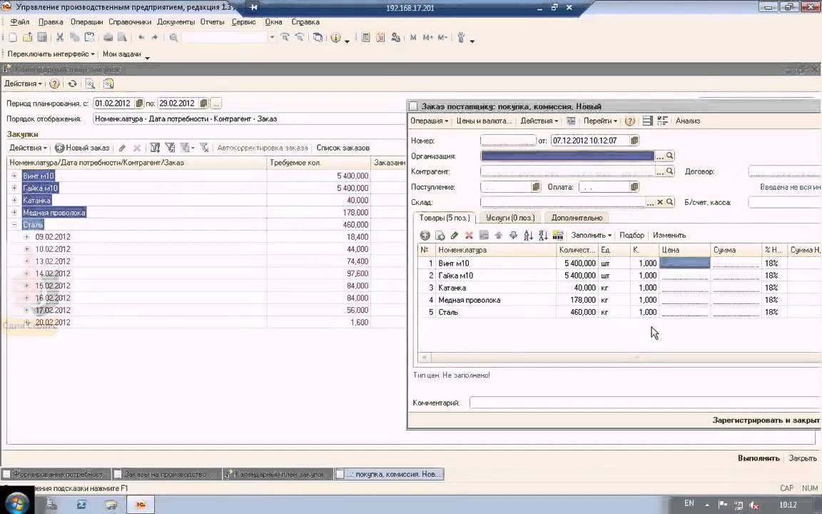Click Sort ascending icon in Товары toolbar
The image size is (822, 514).
[x=528, y=236]
